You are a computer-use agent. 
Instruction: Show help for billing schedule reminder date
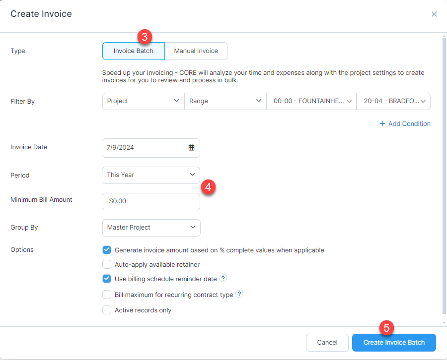click(223, 278)
